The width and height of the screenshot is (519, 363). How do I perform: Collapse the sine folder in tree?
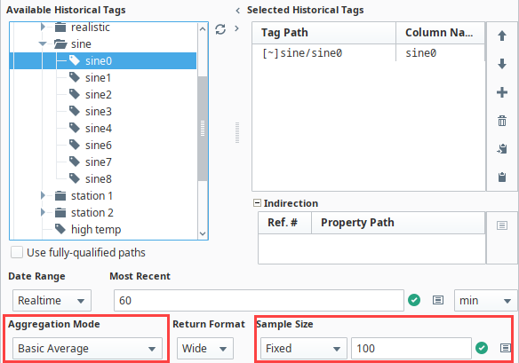pos(43,43)
